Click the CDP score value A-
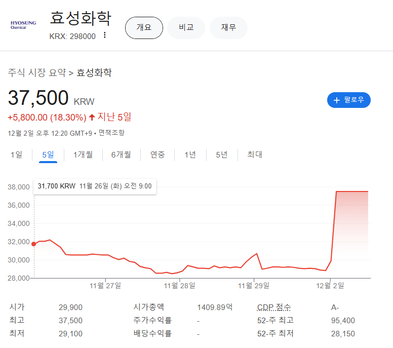This screenshot has height=348, width=393. click(x=335, y=307)
